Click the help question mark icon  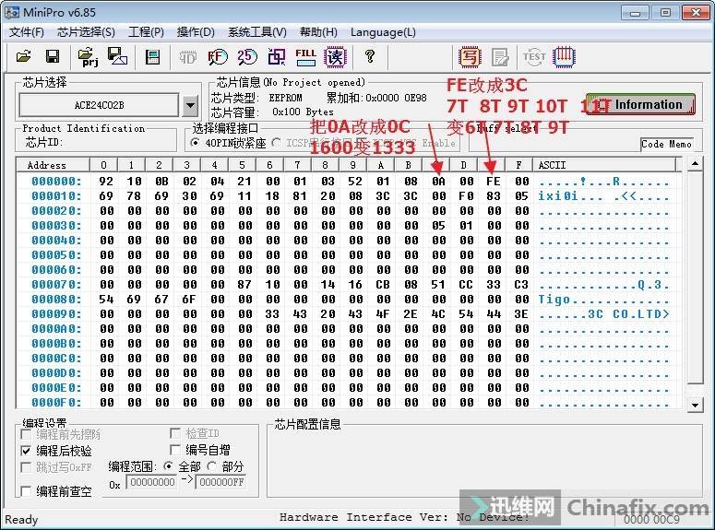coord(370,57)
